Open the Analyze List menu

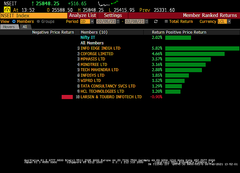click(82, 15)
